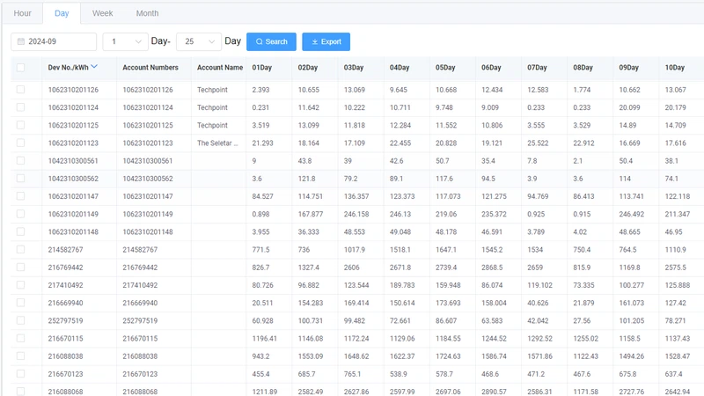
Task: Click the 2671.8 value cell
Action: [x=400, y=268]
